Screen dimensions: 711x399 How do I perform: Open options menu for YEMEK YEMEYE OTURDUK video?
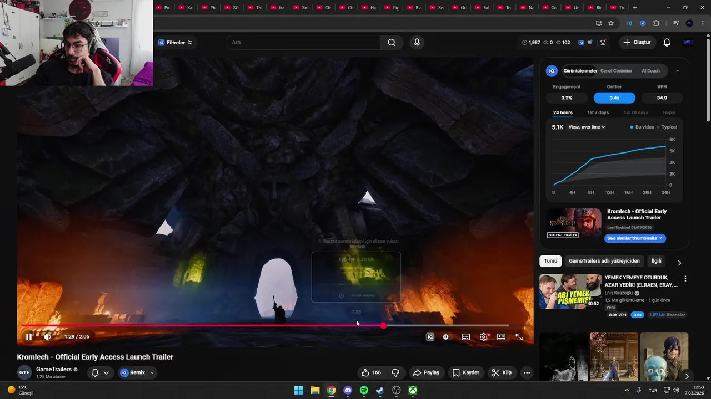685,279
